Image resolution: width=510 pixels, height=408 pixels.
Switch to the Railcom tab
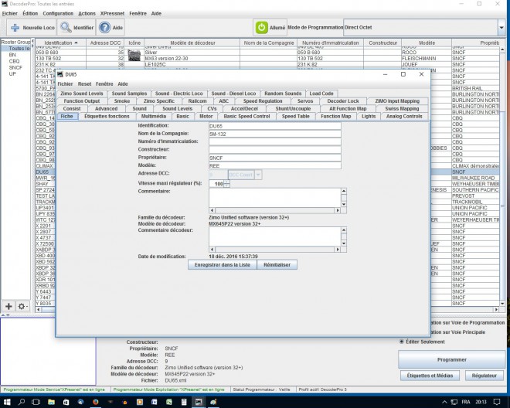point(197,101)
